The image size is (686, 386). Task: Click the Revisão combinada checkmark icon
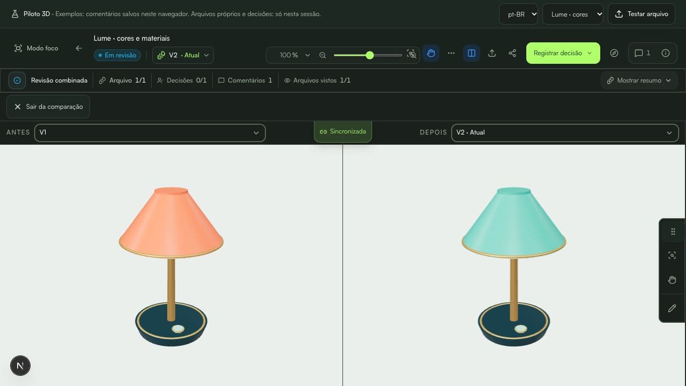pyautogui.click(x=17, y=80)
